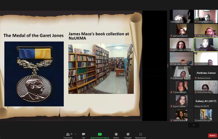Open the Чат chat panel
Viewport: 218px width, 139px height.
83,135
